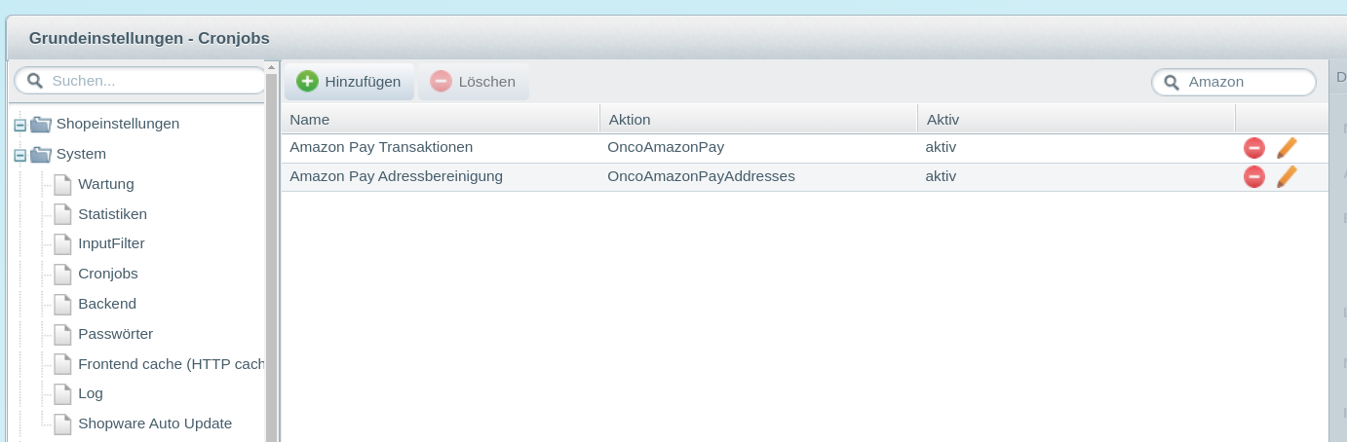
Task: Click the pencil edit icon for Amazon Pay Transaktionen
Action: pos(1287,148)
